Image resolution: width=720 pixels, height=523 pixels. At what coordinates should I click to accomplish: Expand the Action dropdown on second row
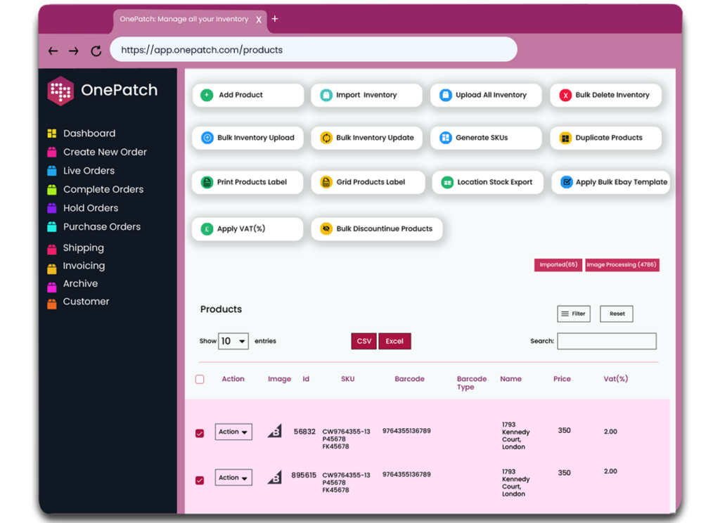tap(233, 477)
